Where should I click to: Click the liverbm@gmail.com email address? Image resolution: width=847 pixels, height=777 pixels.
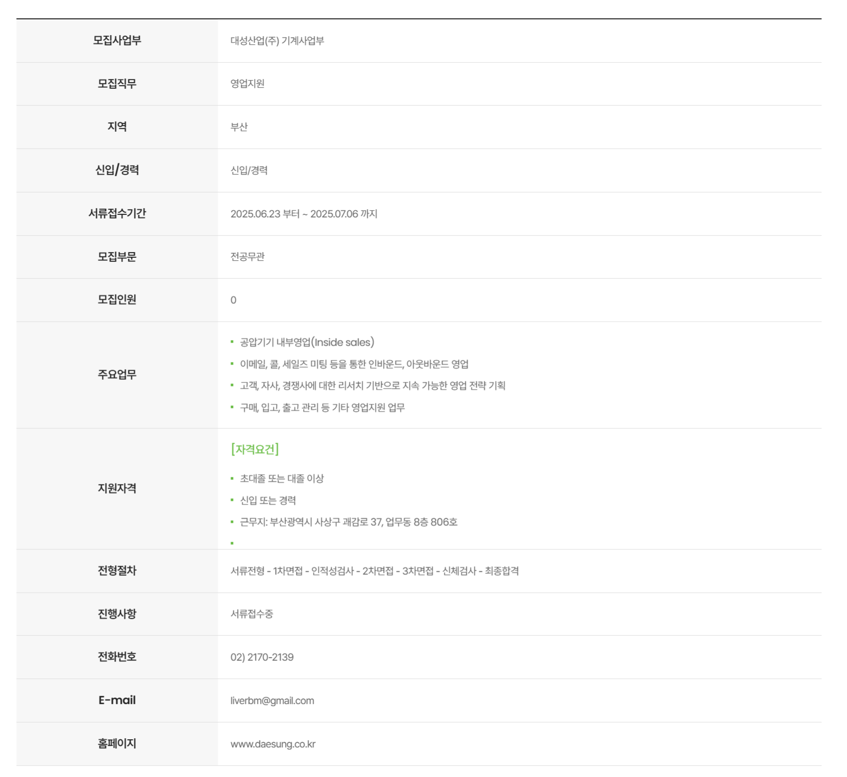(x=272, y=700)
